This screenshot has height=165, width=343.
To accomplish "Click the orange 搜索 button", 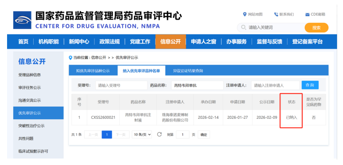I will tap(316, 28).
